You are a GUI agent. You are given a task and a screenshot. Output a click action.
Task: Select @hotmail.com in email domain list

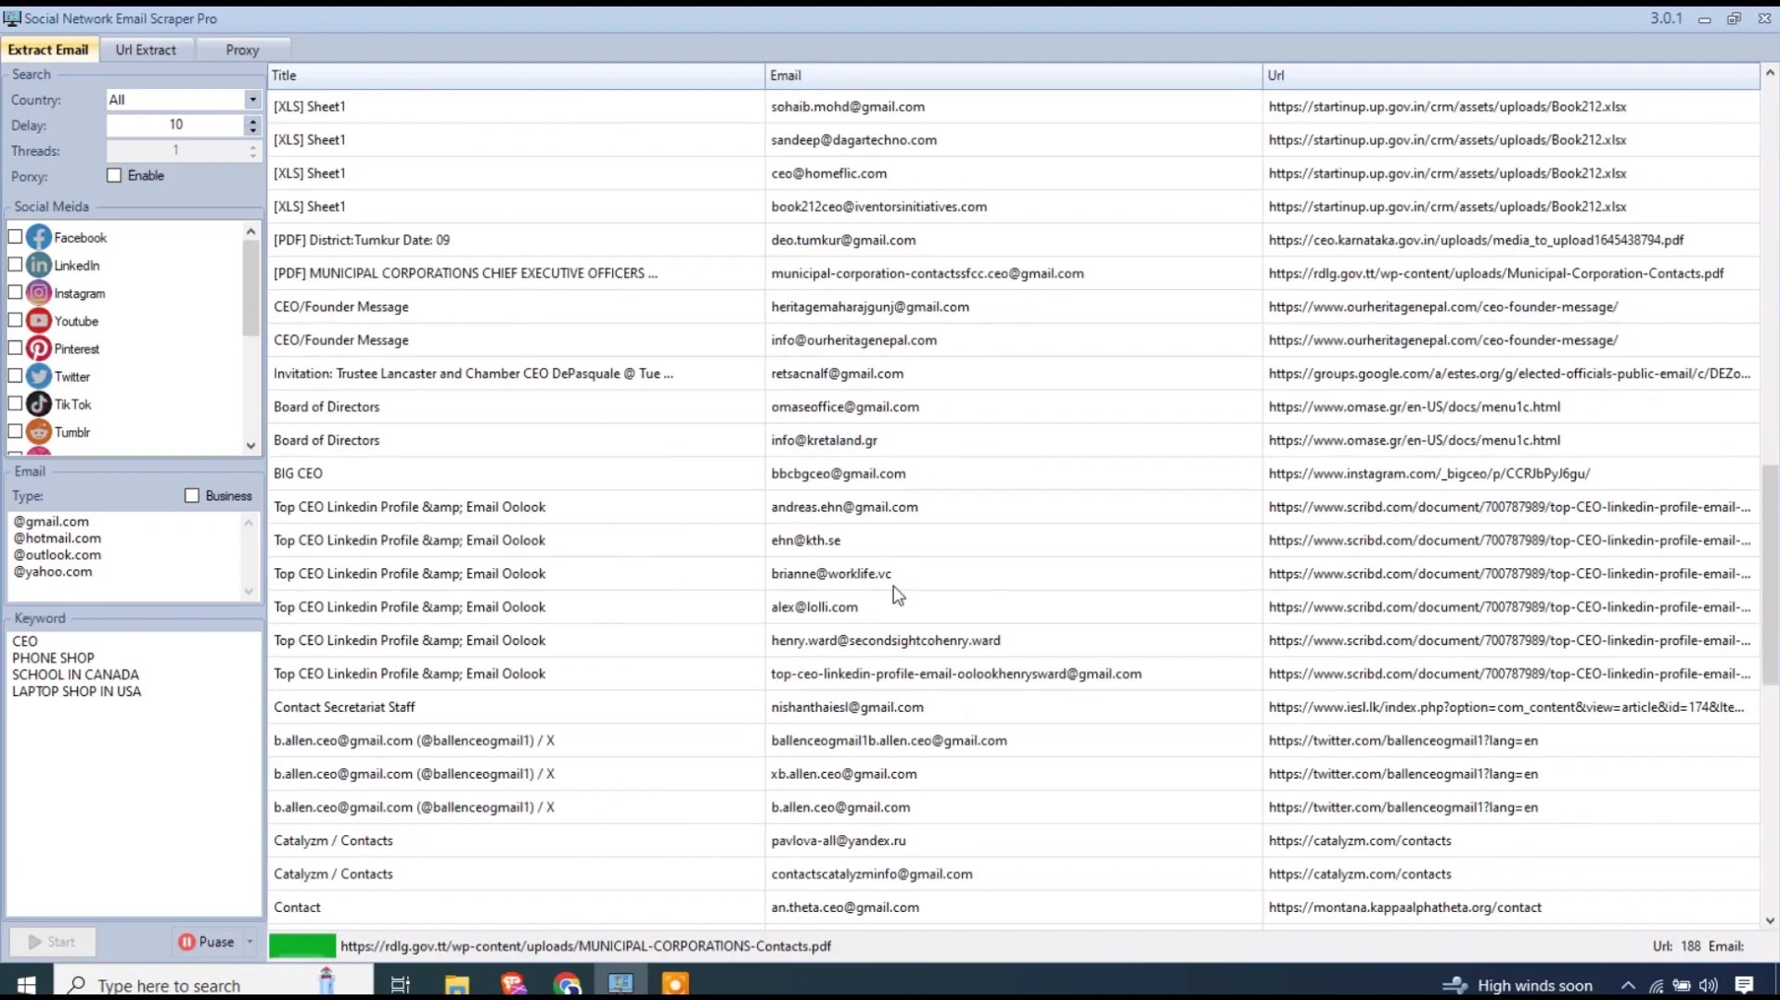pos(58,538)
